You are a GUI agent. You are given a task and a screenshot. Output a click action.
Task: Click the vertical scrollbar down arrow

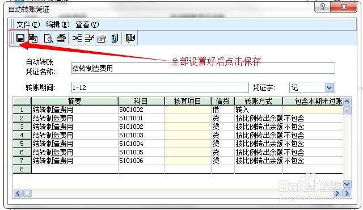point(347,184)
